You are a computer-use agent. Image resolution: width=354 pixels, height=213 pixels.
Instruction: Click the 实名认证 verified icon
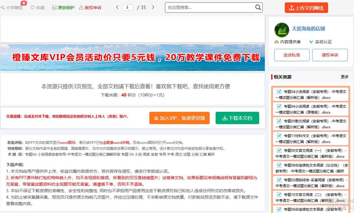pos(311,42)
